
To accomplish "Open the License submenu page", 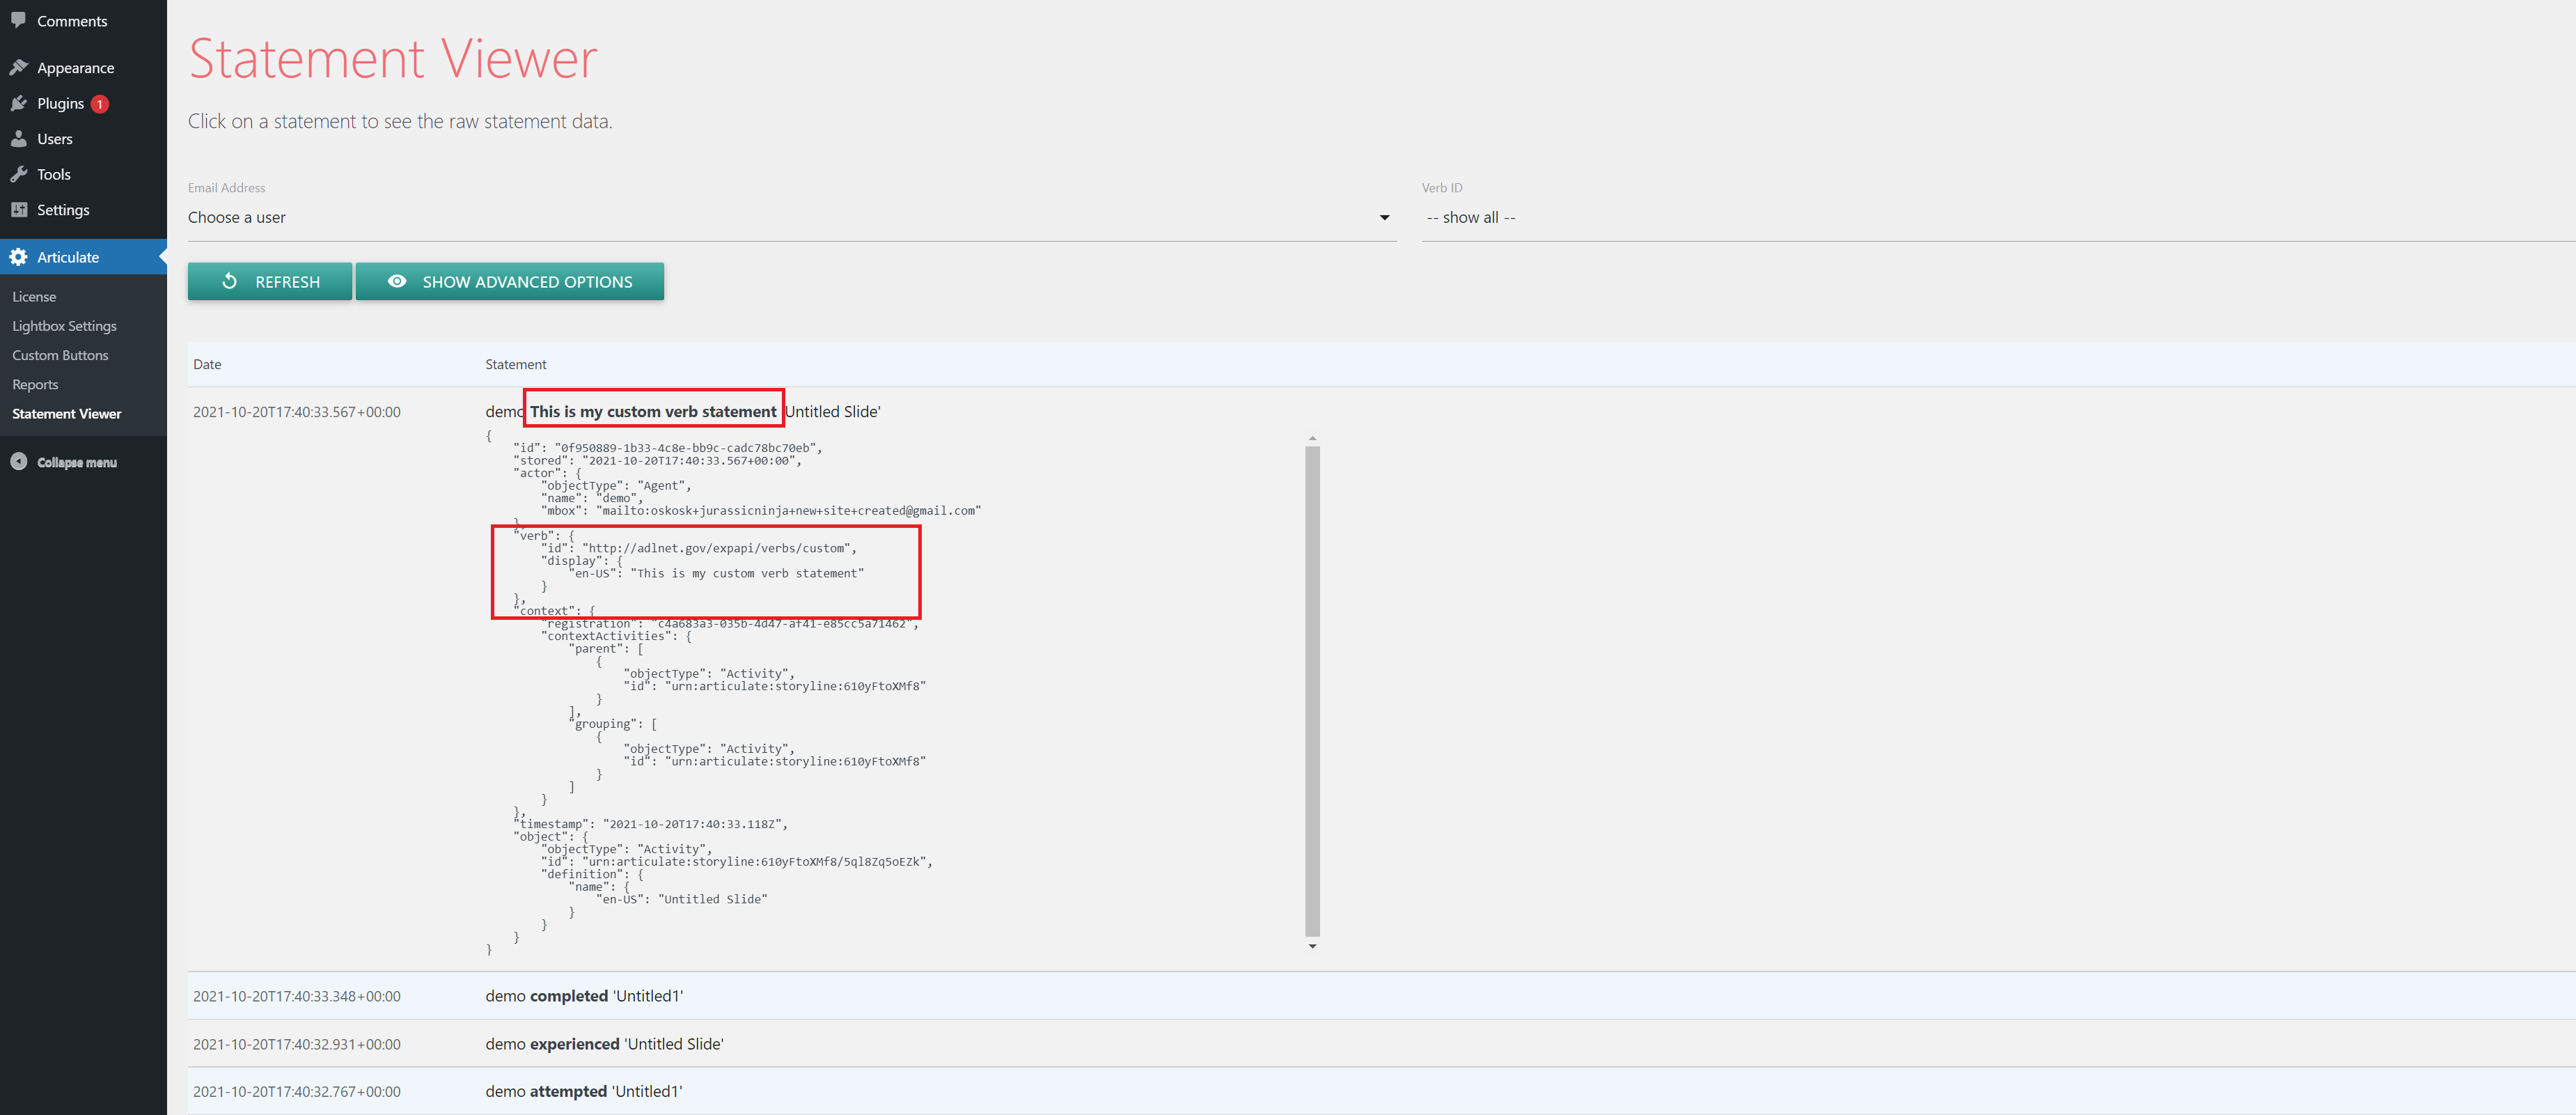I will tap(34, 297).
